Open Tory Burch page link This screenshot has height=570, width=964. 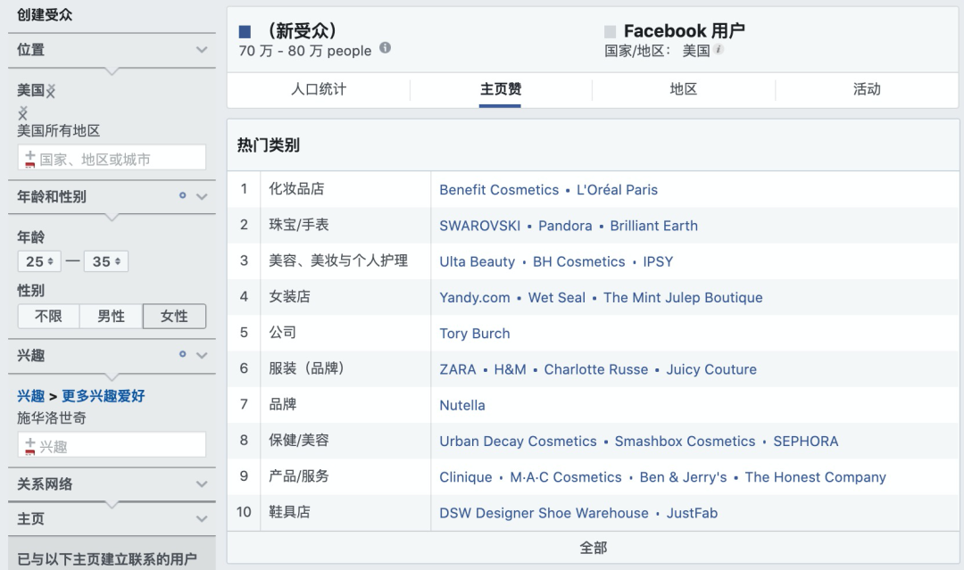[x=475, y=334]
